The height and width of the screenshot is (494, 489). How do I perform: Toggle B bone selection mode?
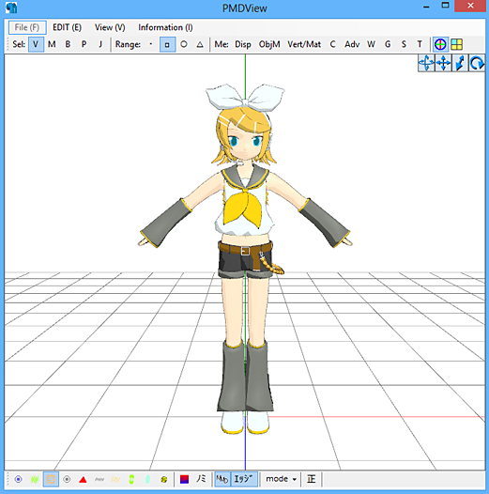[68, 44]
